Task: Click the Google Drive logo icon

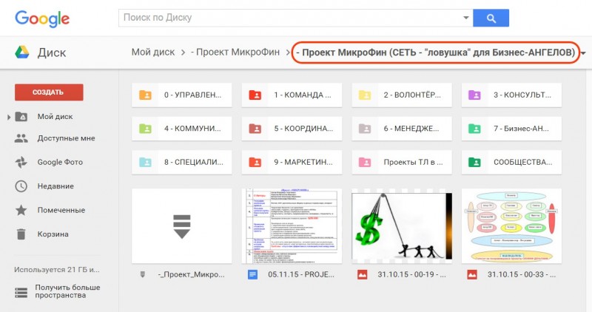Action: click(21, 52)
